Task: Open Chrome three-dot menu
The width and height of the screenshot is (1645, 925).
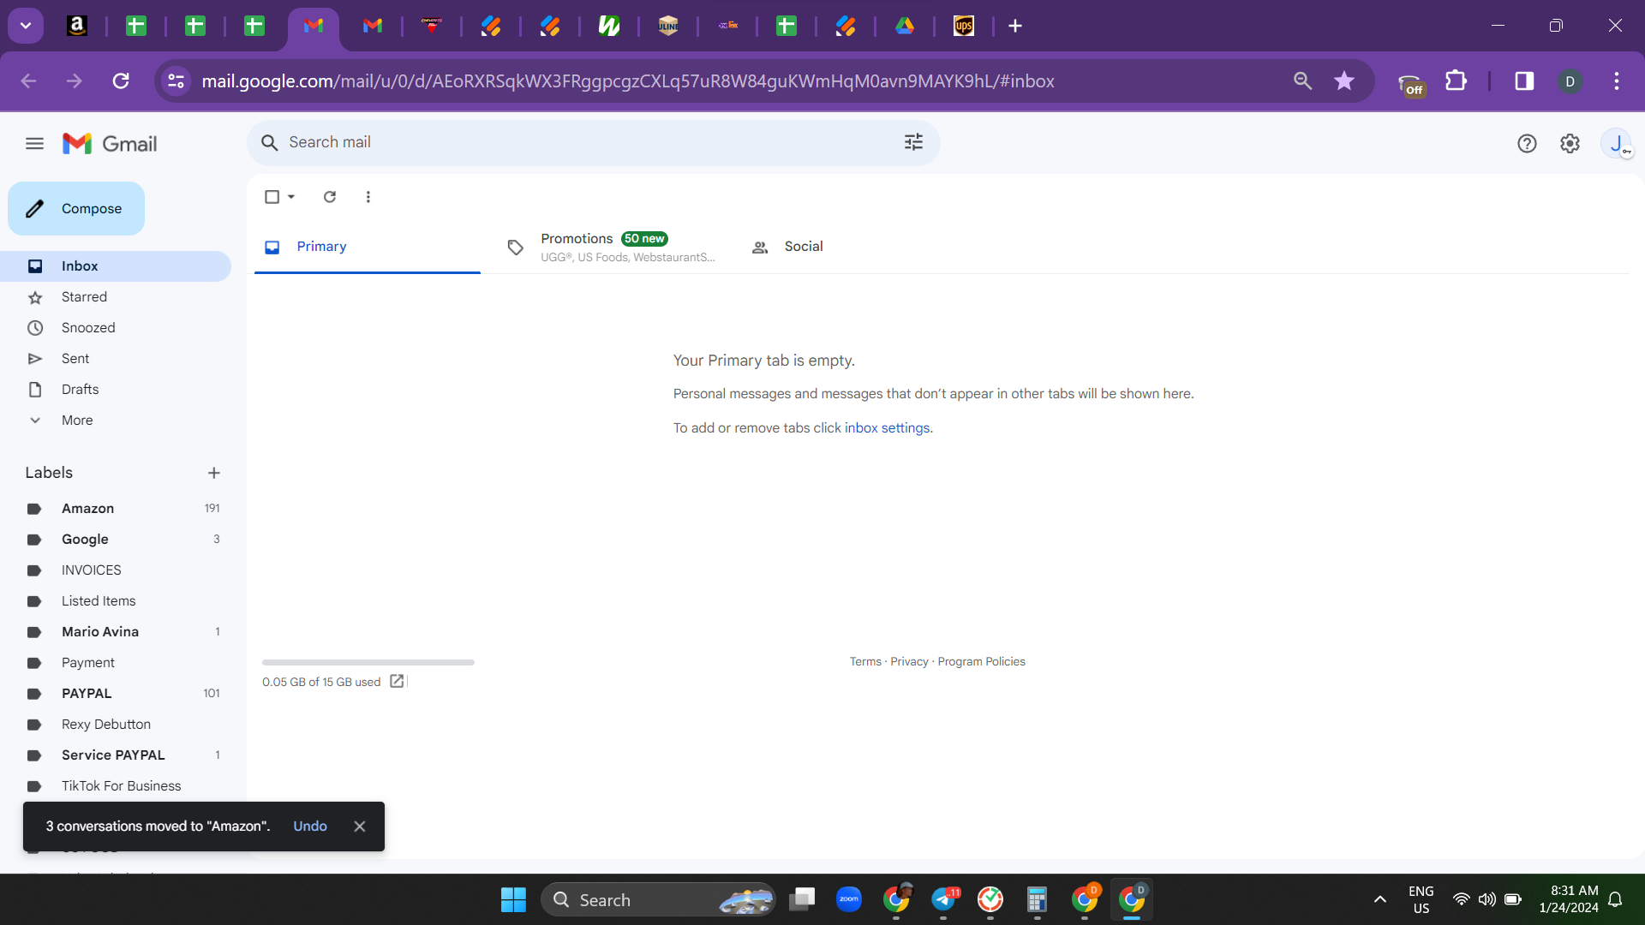Action: click(x=1617, y=81)
